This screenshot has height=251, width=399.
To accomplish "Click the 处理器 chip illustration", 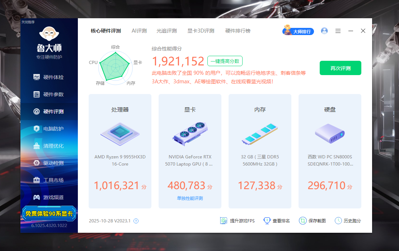I will coord(120,134).
